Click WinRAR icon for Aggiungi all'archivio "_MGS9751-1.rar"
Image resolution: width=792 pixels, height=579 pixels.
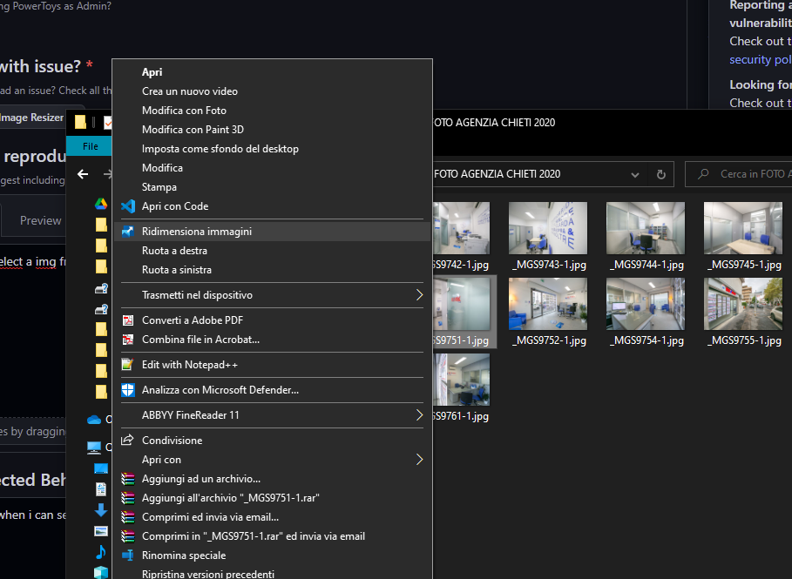click(x=128, y=498)
